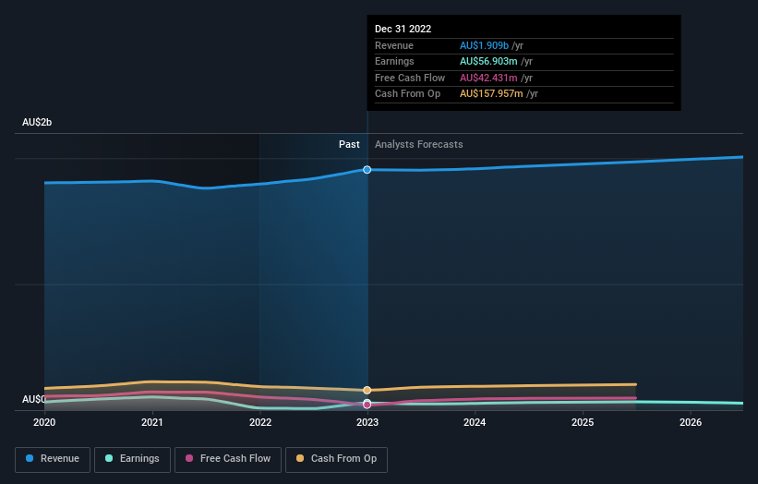Click the Earnings row label in tooltip

(x=394, y=61)
